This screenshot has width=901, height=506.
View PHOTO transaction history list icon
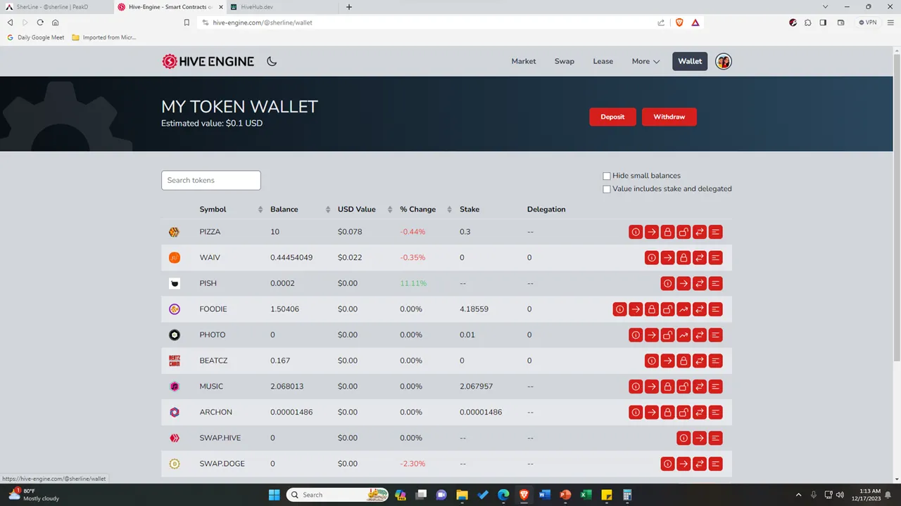click(716, 335)
